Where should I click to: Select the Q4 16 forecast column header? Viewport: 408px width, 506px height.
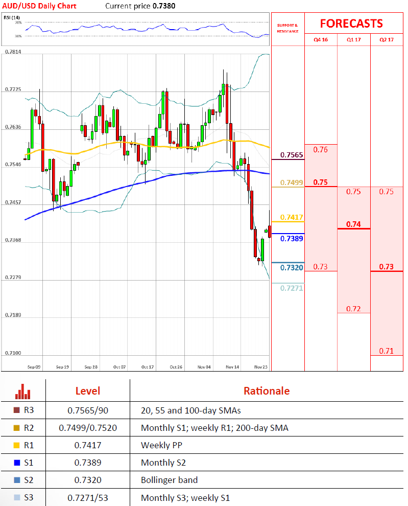[x=321, y=40]
